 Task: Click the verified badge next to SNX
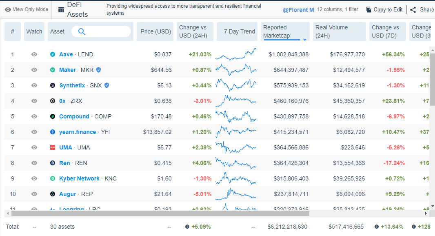tap(107, 85)
